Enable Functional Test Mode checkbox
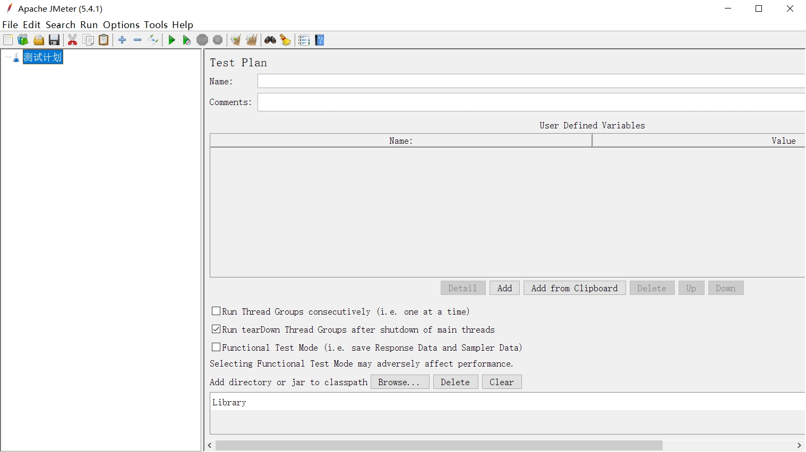The image size is (806, 452). coord(216,347)
